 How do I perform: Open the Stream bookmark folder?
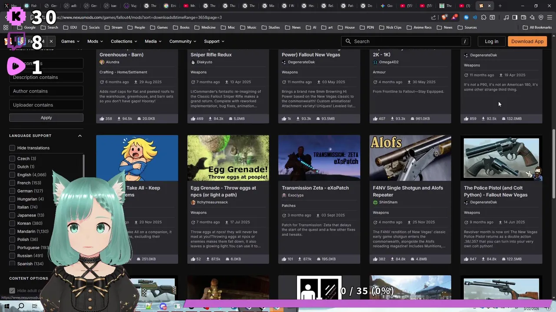coord(113,27)
